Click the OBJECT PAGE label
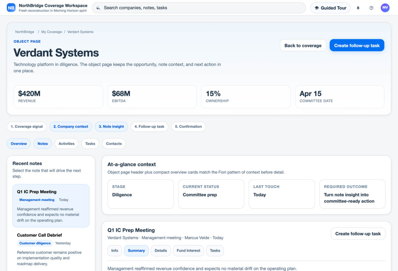This screenshot has width=398, height=271. point(27,41)
